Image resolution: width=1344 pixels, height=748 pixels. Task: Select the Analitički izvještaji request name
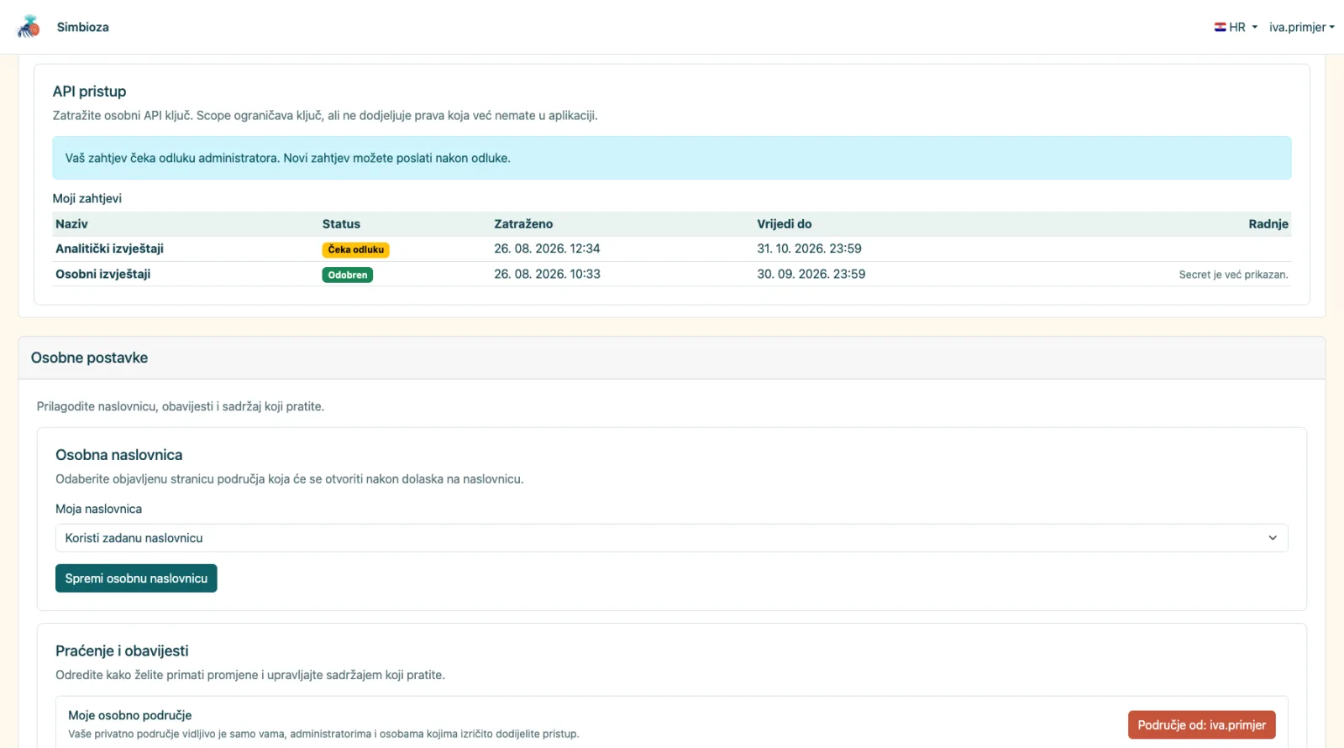pyautogui.click(x=109, y=248)
